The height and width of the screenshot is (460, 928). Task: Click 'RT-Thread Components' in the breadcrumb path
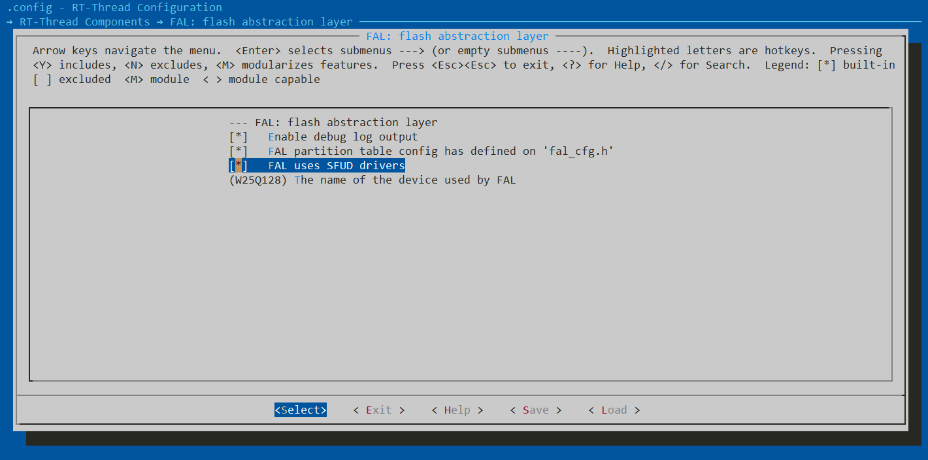85,22
